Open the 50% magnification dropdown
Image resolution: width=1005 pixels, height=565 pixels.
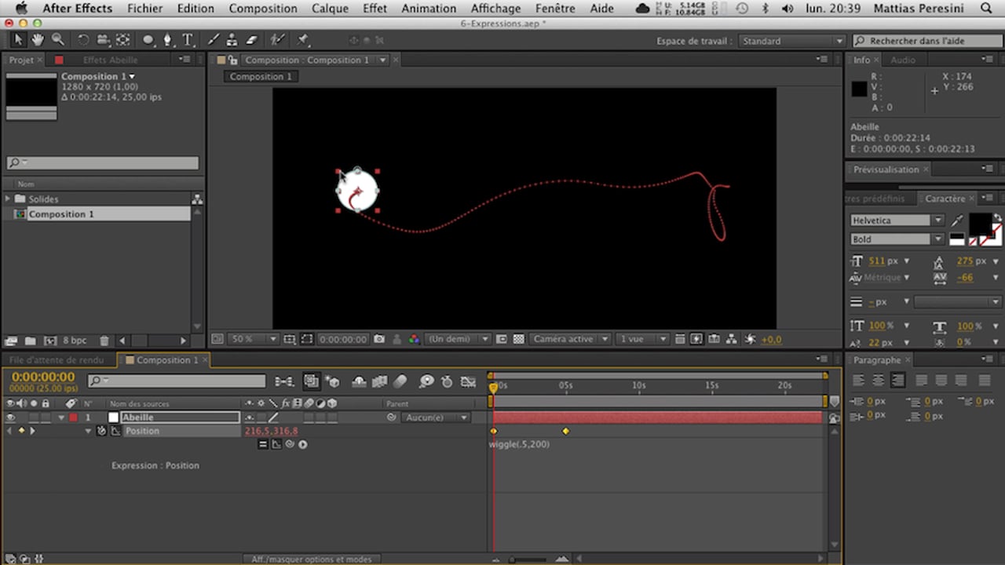(x=253, y=339)
